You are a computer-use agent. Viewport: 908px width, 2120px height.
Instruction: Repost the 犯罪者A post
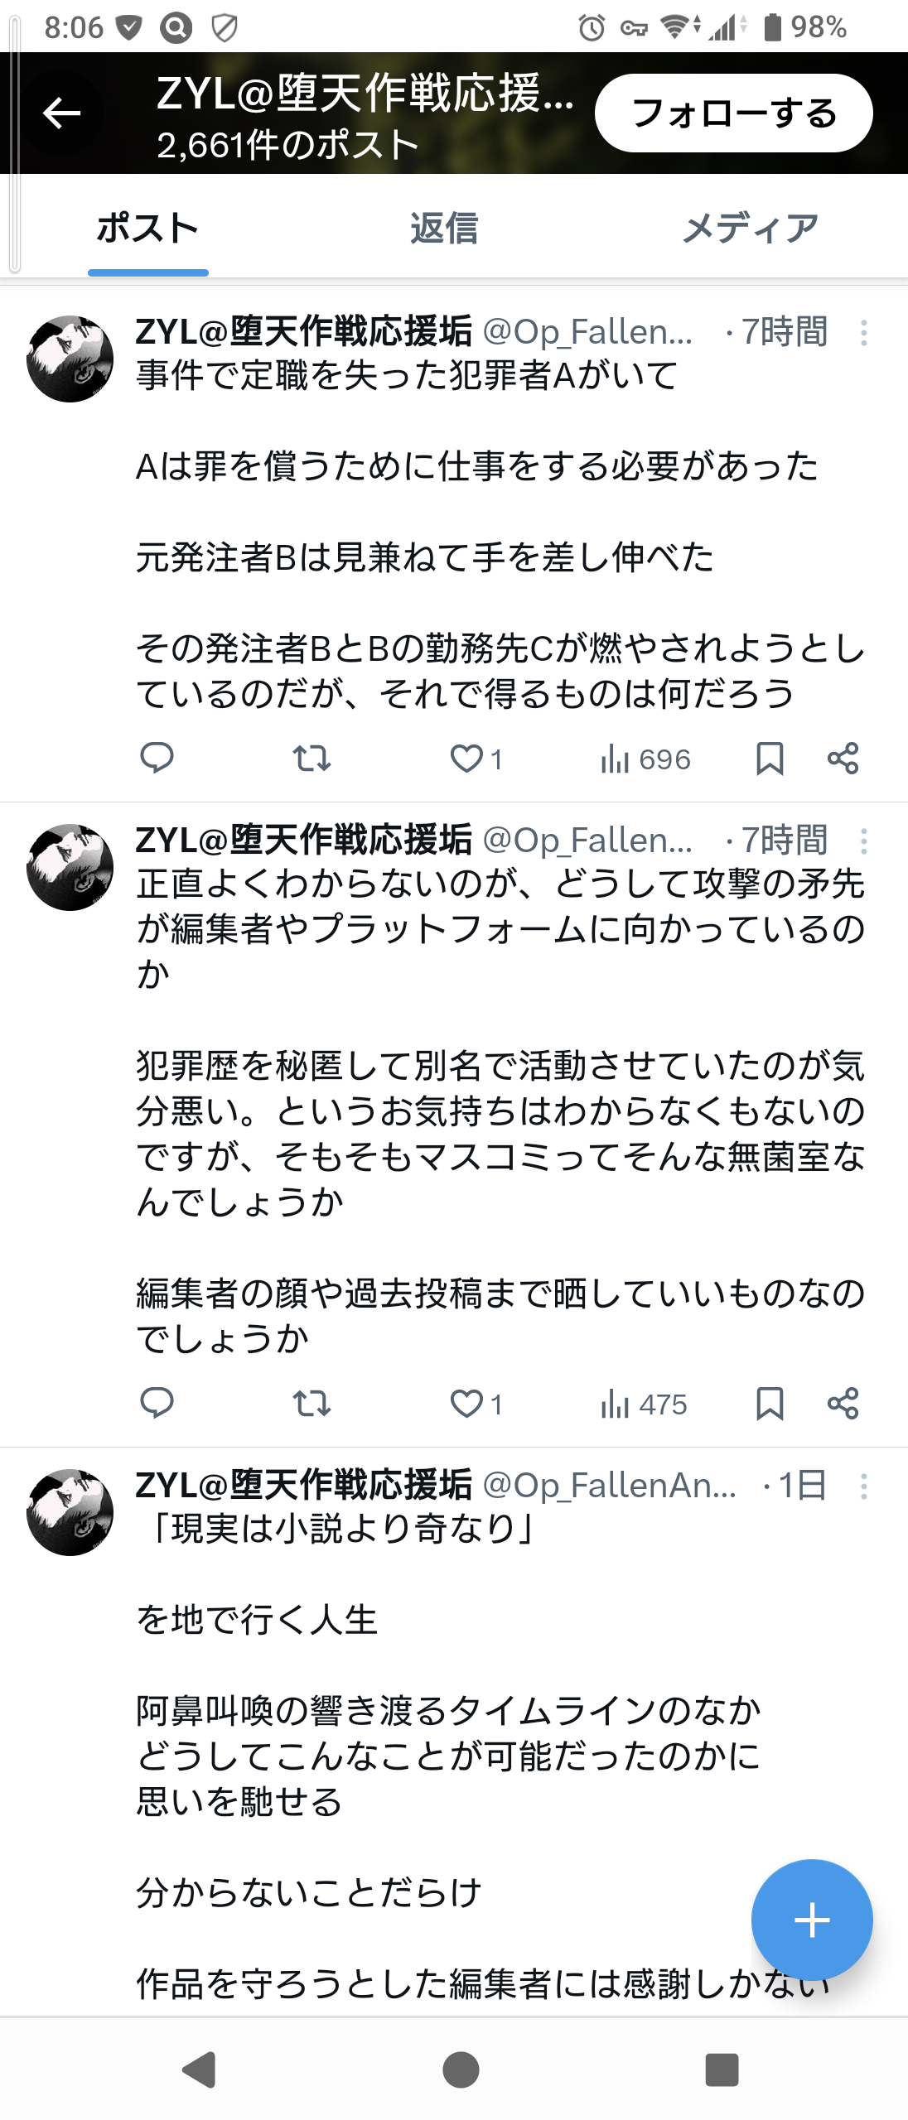click(312, 758)
